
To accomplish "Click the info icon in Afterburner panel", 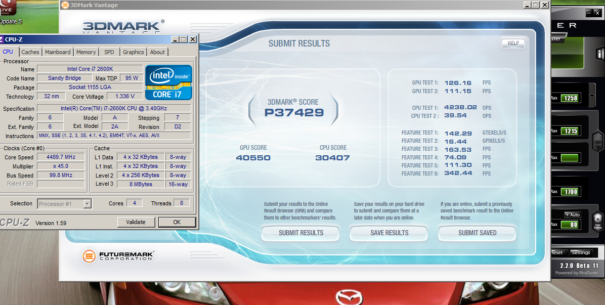I will pyautogui.click(x=600, y=53).
